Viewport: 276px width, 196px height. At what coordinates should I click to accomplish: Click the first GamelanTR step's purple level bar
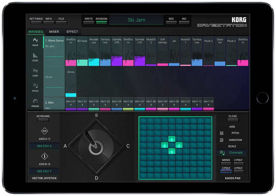pos(117,61)
